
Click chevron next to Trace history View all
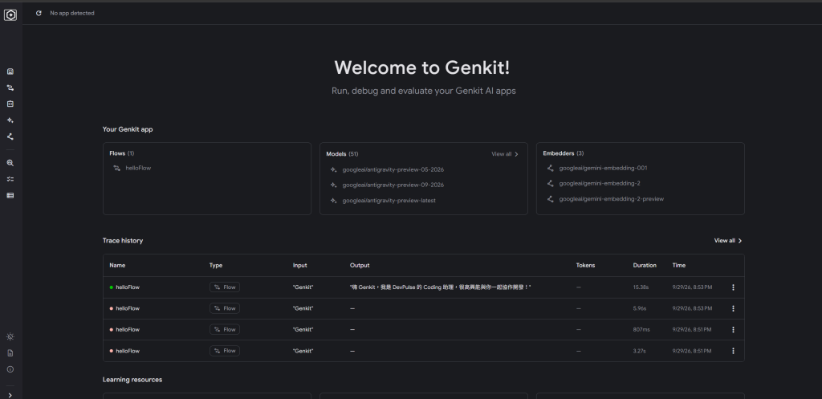739,241
